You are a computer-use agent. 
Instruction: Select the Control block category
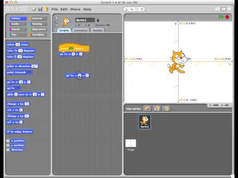pyautogui.click(x=38, y=18)
